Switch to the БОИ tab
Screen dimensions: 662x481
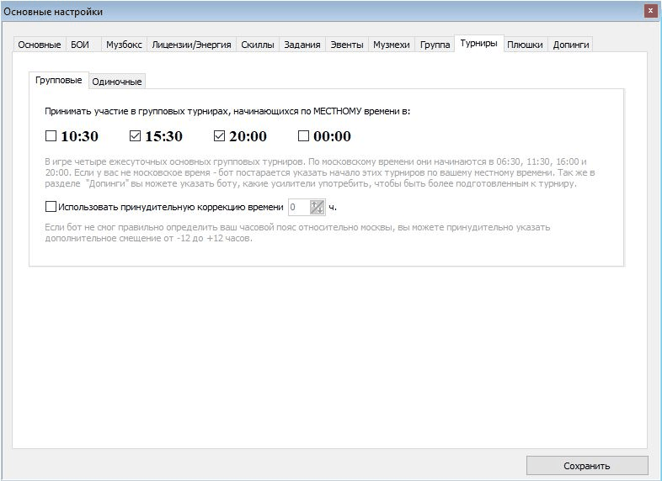pyautogui.click(x=83, y=45)
